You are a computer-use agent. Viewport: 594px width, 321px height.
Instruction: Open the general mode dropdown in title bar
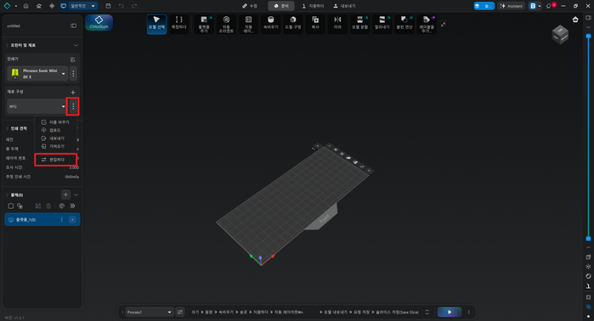coord(79,6)
